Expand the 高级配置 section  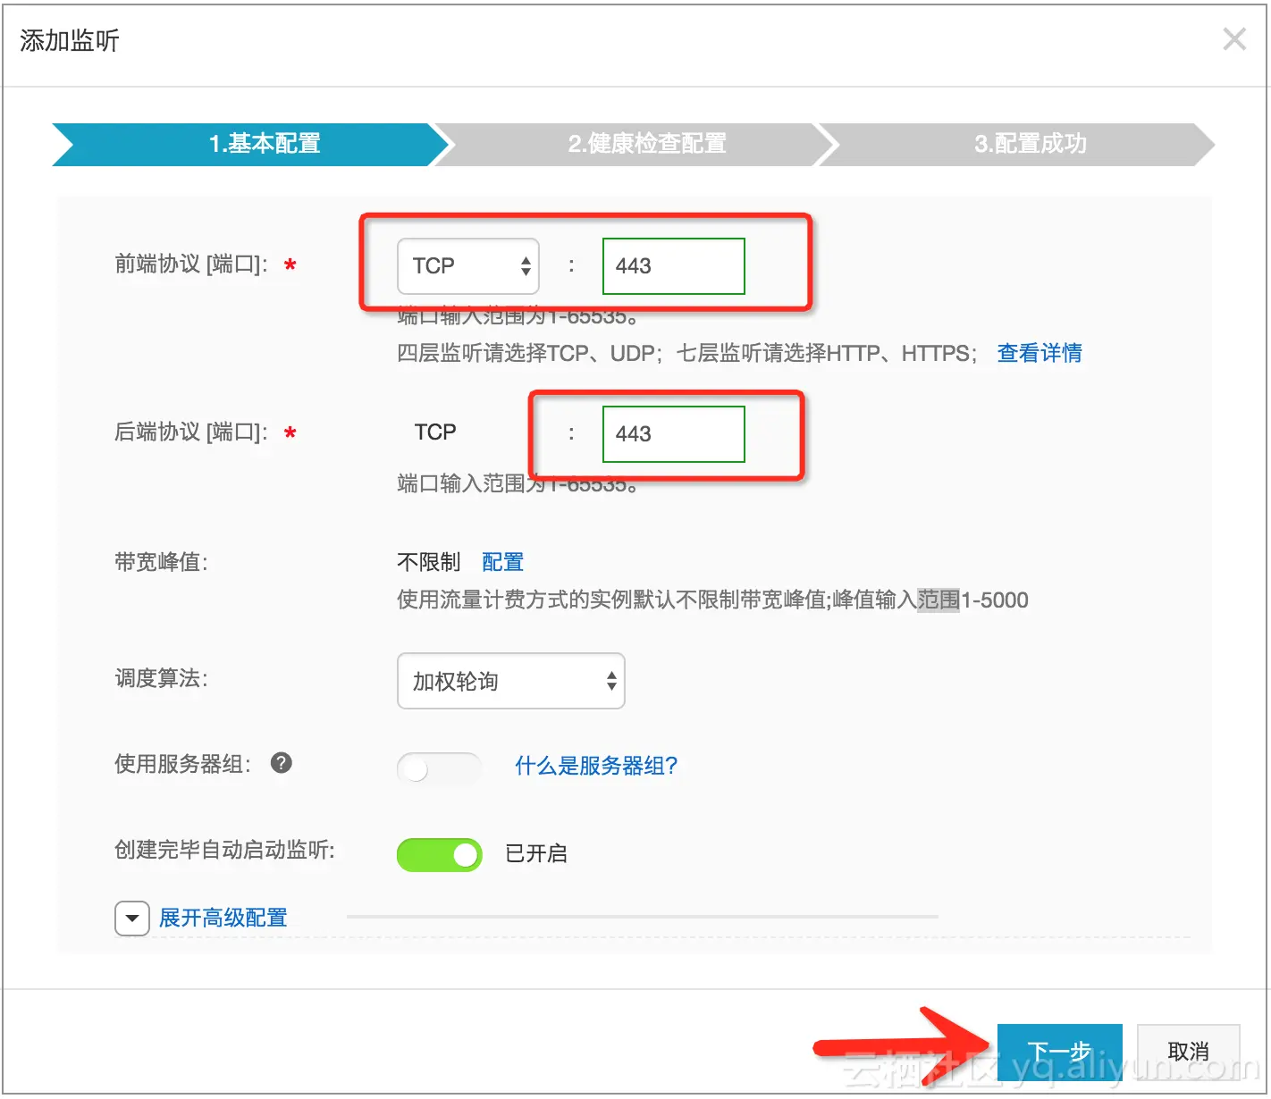point(222,918)
